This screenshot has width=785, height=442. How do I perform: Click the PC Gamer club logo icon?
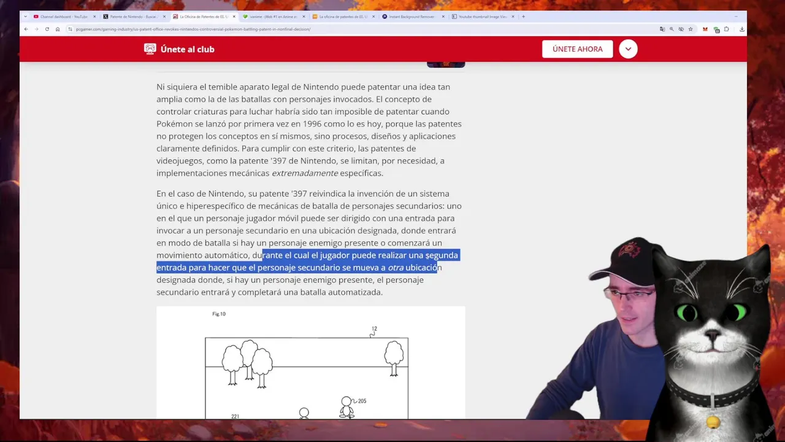(150, 49)
